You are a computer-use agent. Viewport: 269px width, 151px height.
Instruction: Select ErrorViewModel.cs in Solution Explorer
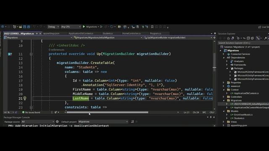(243, 115)
